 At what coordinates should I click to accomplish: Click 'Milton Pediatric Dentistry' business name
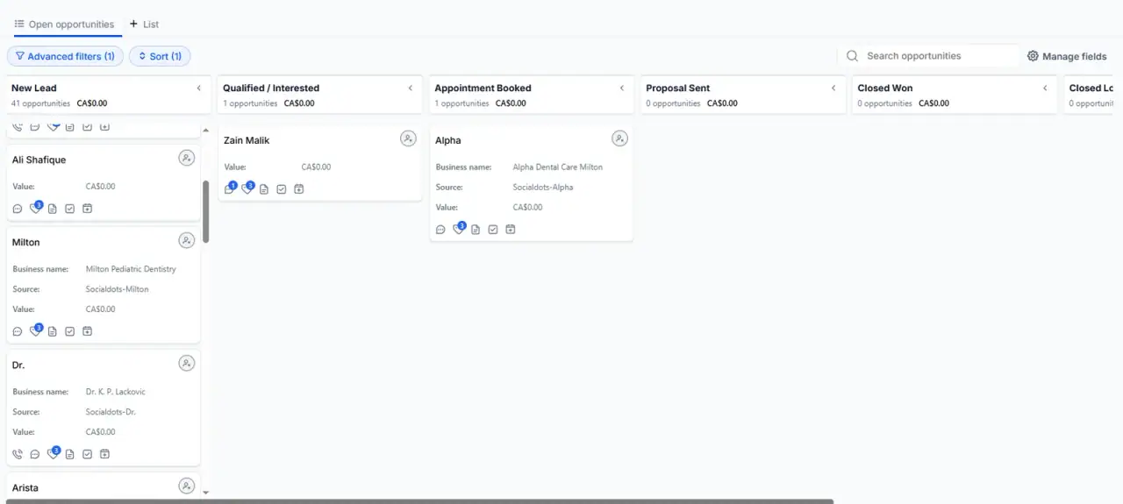point(131,269)
